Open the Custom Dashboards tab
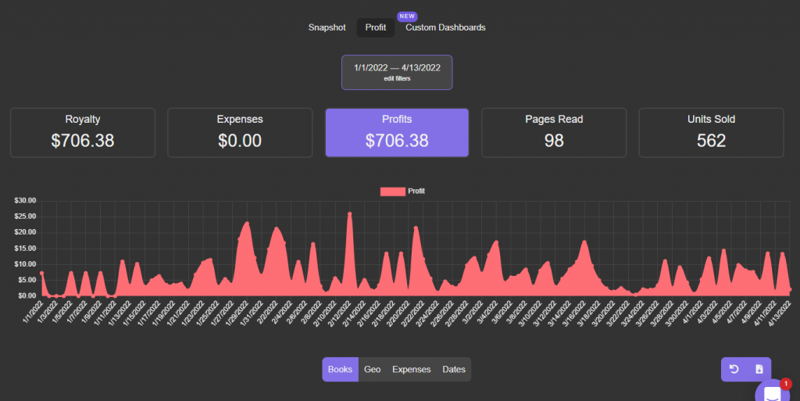 tap(445, 27)
